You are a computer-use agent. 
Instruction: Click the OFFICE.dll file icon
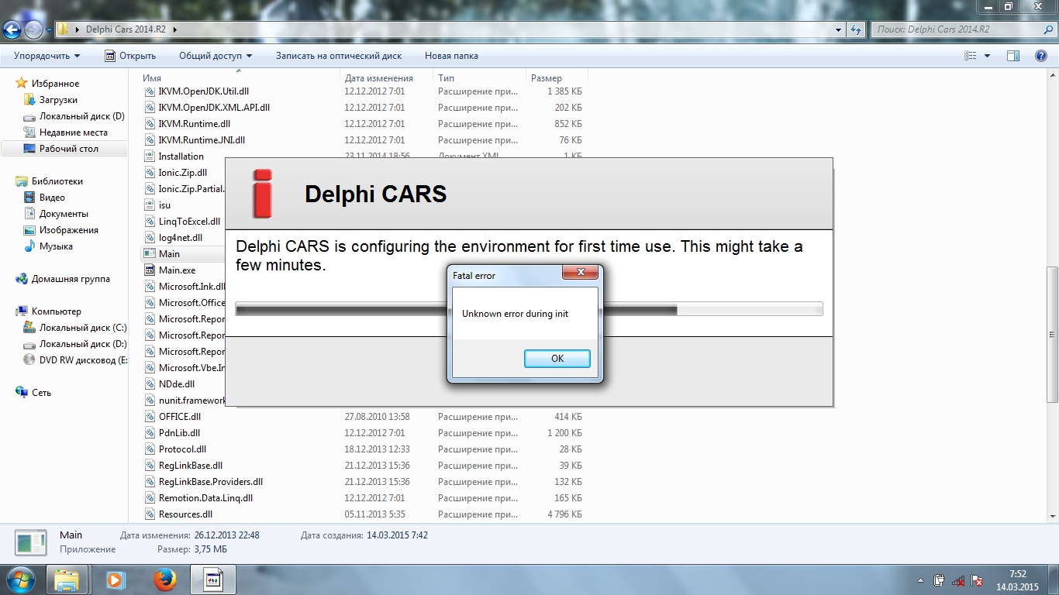point(150,417)
